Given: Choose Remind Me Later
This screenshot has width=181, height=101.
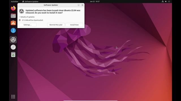Looking at the screenshot, I should click(x=56, y=25).
